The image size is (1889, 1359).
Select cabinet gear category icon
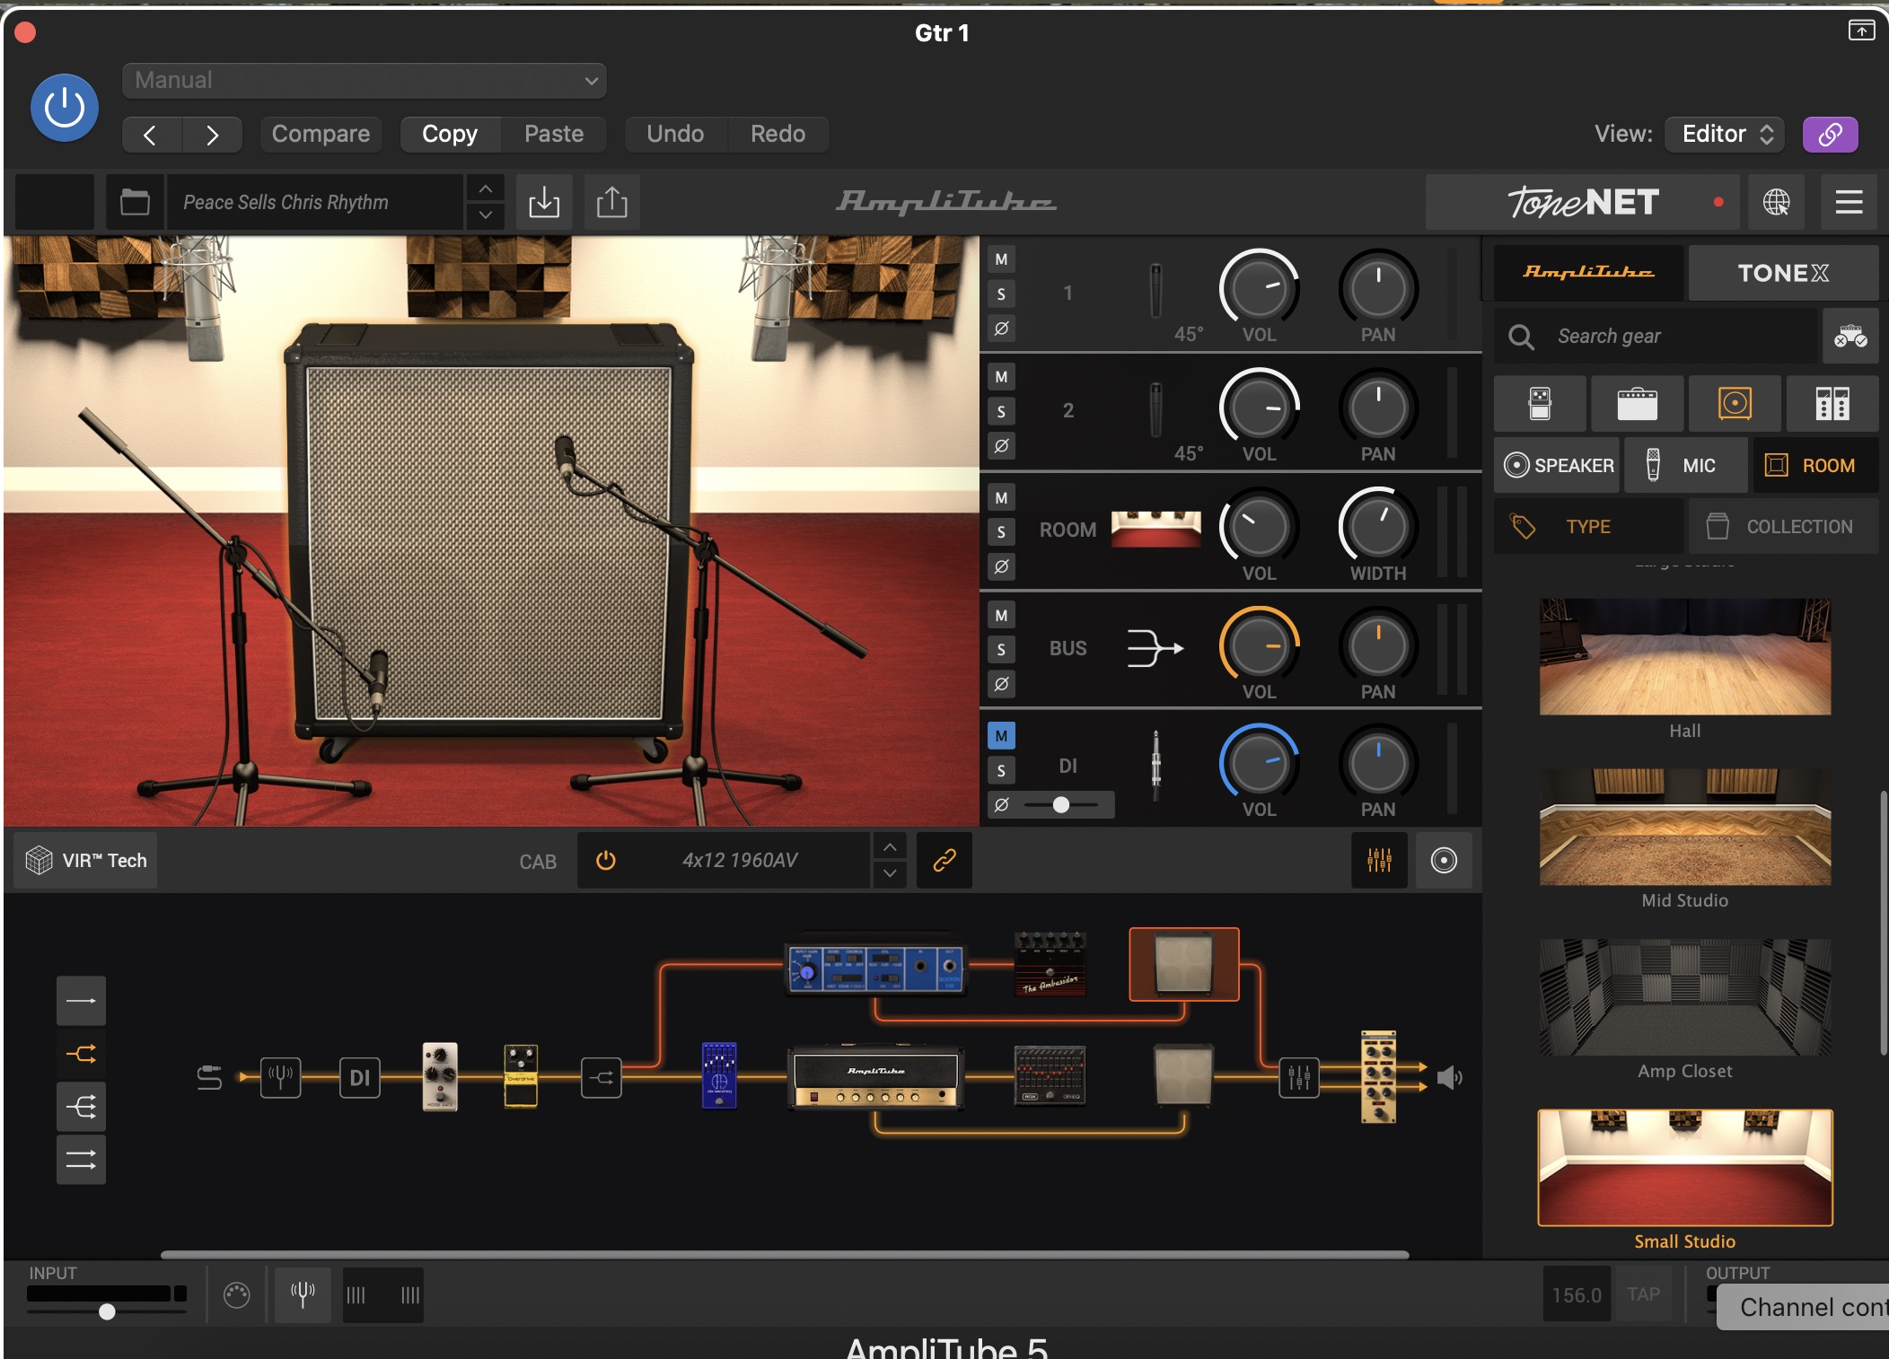(1735, 404)
